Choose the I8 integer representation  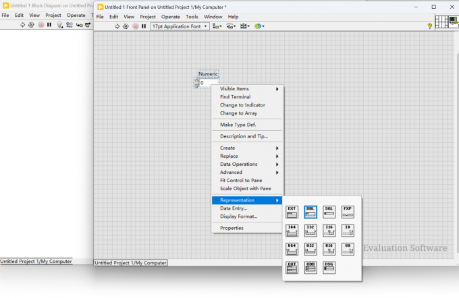[x=348, y=231]
